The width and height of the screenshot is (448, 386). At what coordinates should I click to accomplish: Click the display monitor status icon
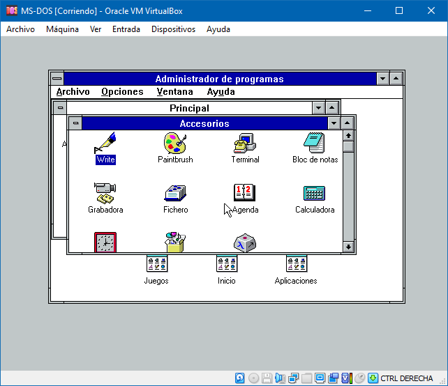[x=320, y=378]
